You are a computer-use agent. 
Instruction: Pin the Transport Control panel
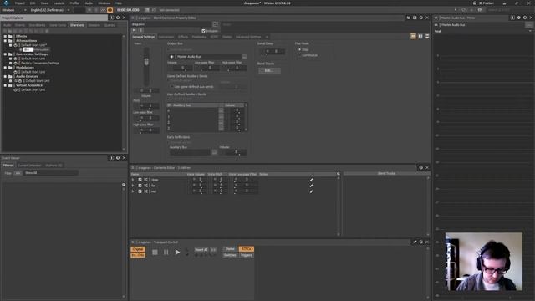415,242
